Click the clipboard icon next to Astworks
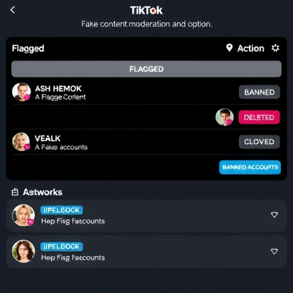 coord(15,192)
